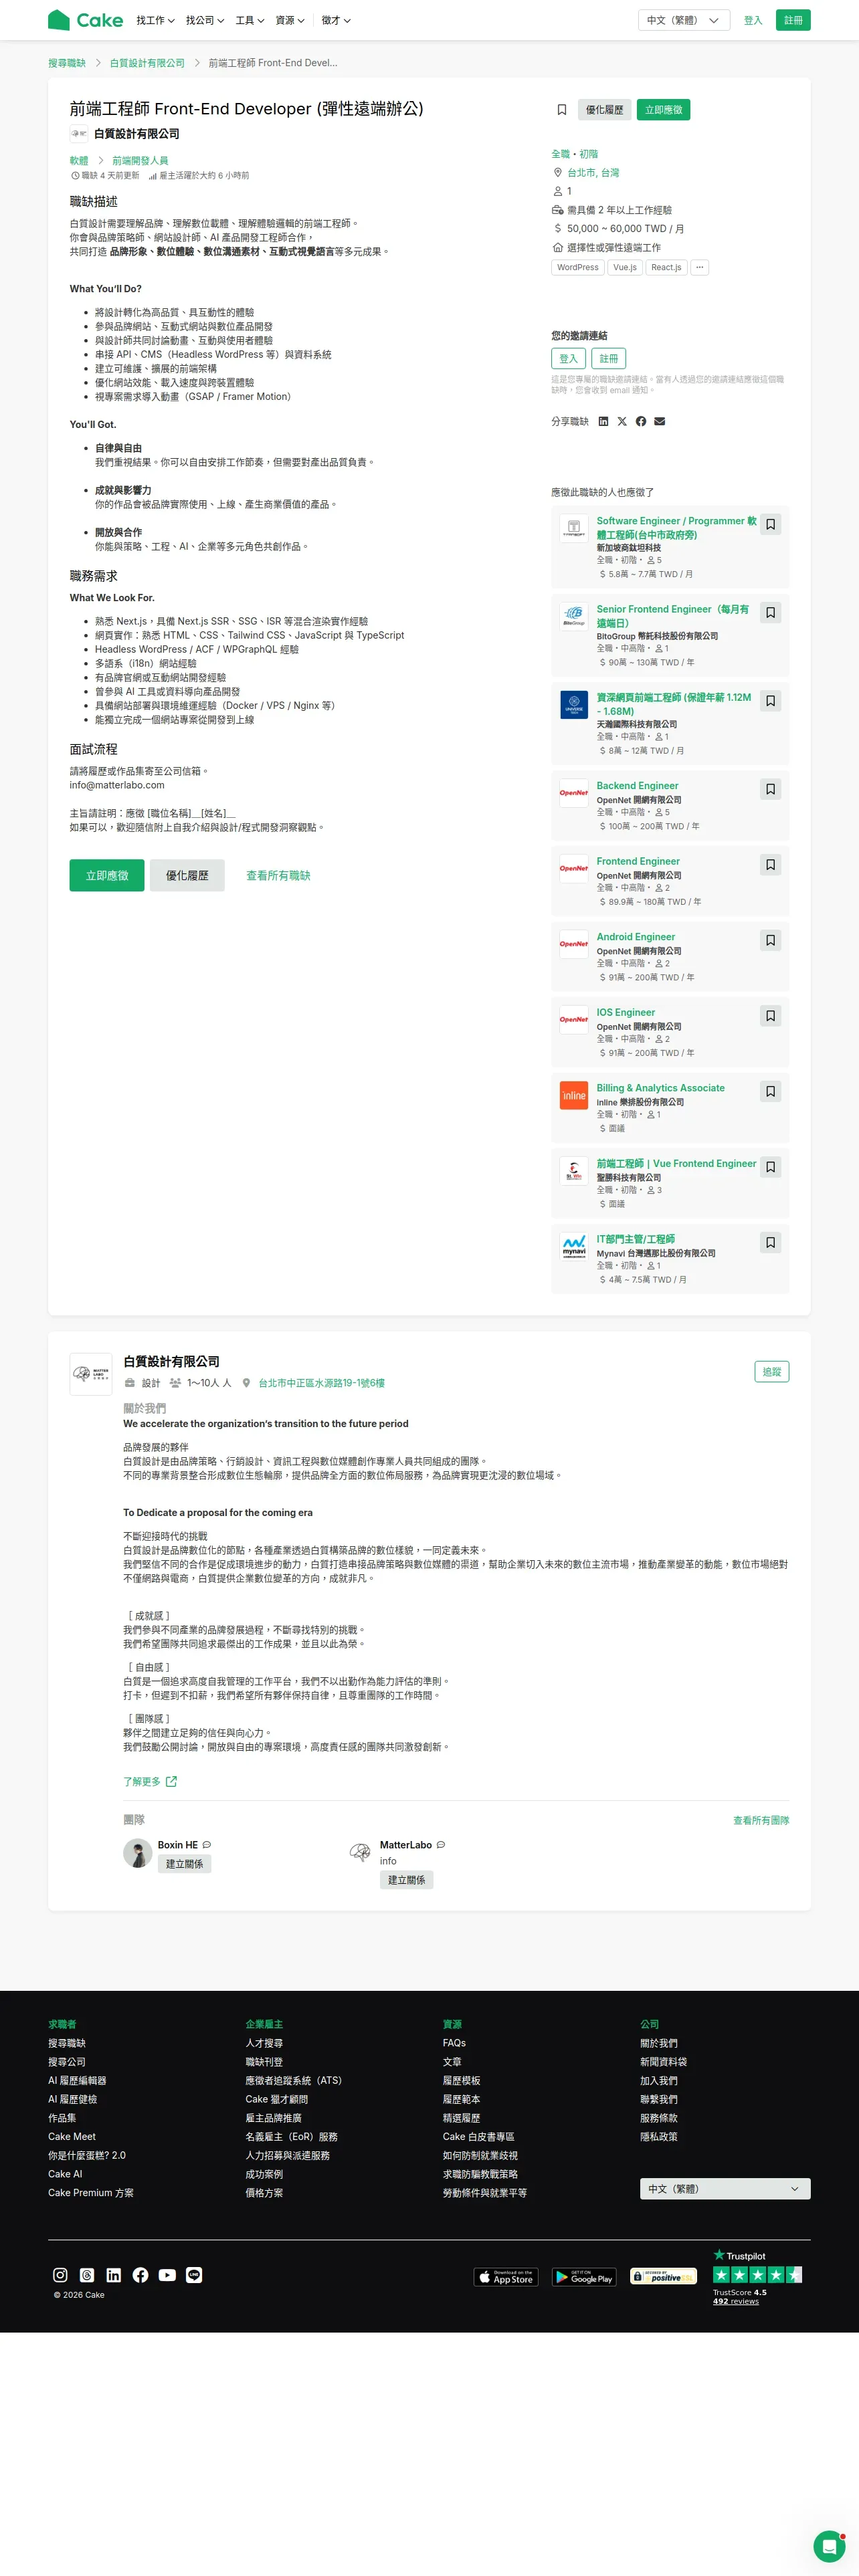
Task: Open Cake's YouTube from the footer
Action: pyautogui.click(x=167, y=2275)
